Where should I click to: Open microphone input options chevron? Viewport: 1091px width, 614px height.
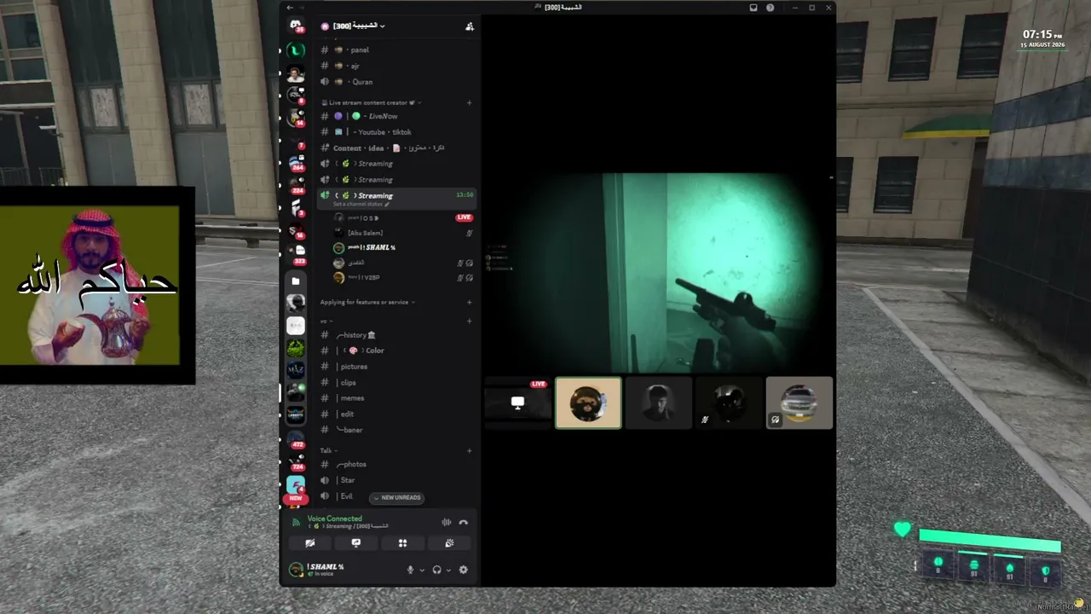[x=421, y=570]
